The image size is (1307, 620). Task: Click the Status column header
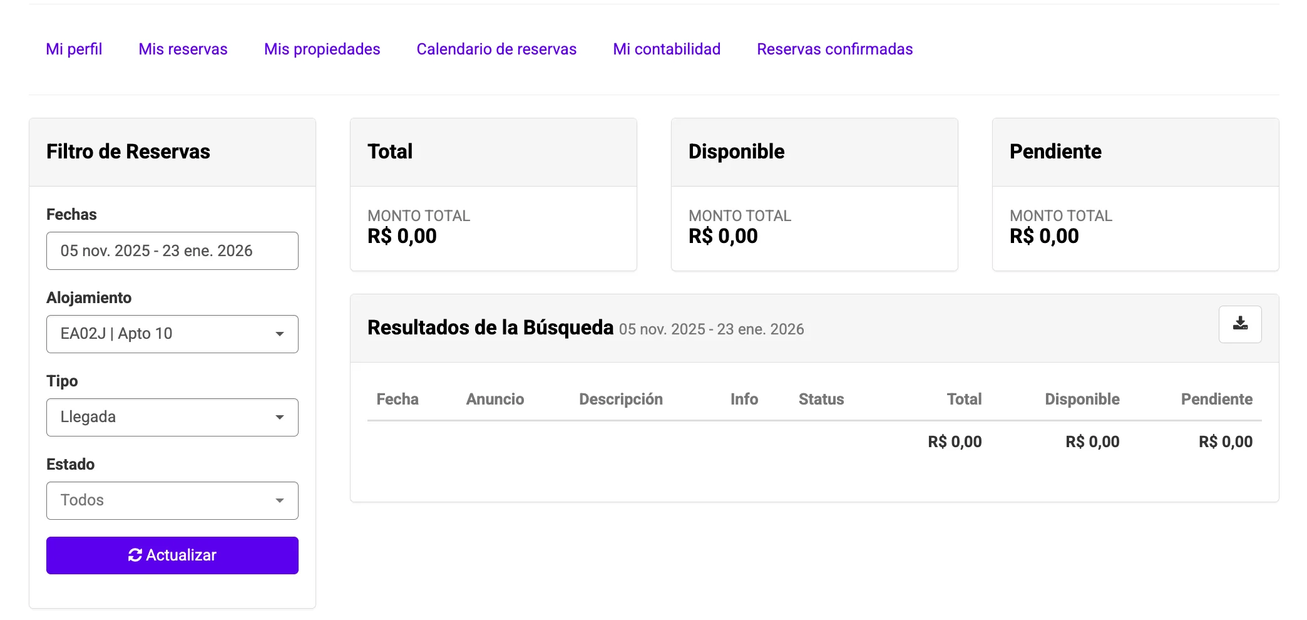pos(821,399)
